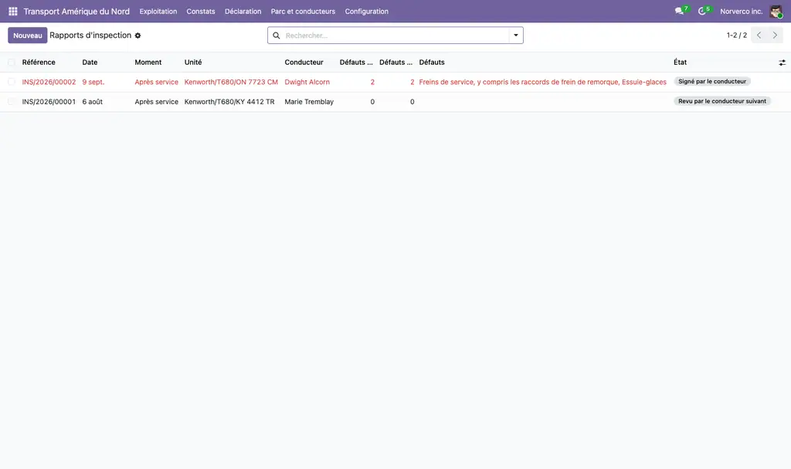Click the 6 août date cell
The height and width of the screenshot is (469, 791).
pos(93,102)
